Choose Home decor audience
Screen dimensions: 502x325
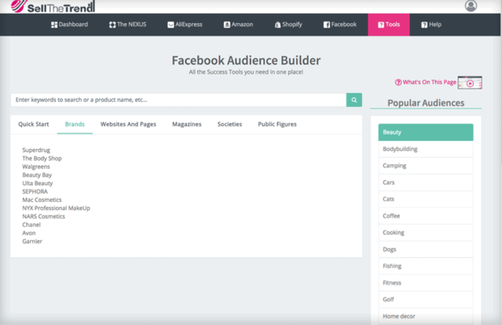click(x=426, y=316)
